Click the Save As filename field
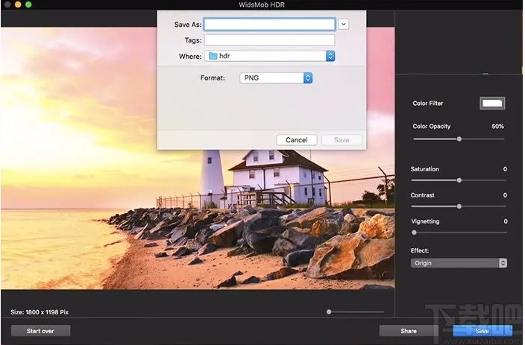The width and height of the screenshot is (525, 345). pyautogui.click(x=269, y=25)
